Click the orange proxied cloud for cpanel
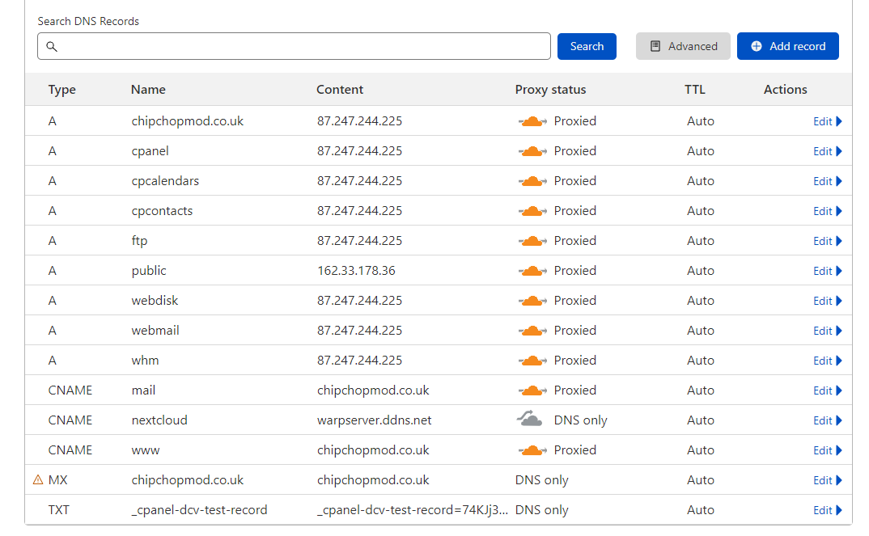Image resolution: width=869 pixels, height=536 pixels. pyautogui.click(x=532, y=151)
